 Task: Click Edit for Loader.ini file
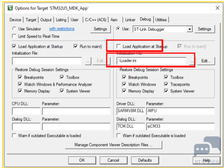click(206, 61)
